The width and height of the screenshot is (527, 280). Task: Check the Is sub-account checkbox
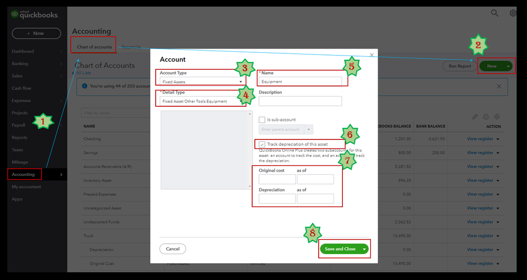(x=262, y=120)
